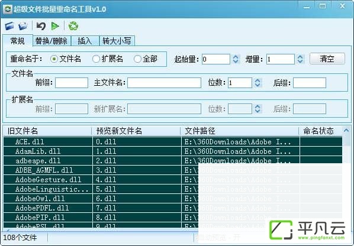The height and width of the screenshot is (246, 354).
Task: Adjust the 扩展名 位数 spinner arrows
Action: pos(258,109)
